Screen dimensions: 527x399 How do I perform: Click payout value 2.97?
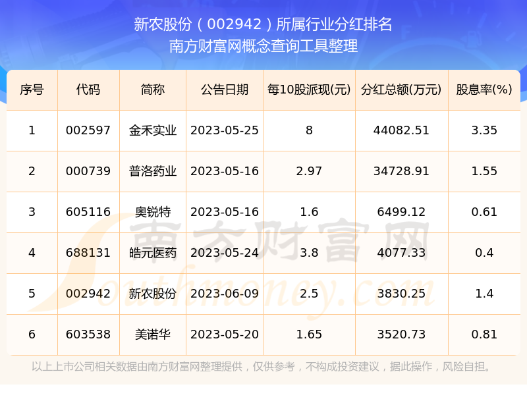pos(309,171)
